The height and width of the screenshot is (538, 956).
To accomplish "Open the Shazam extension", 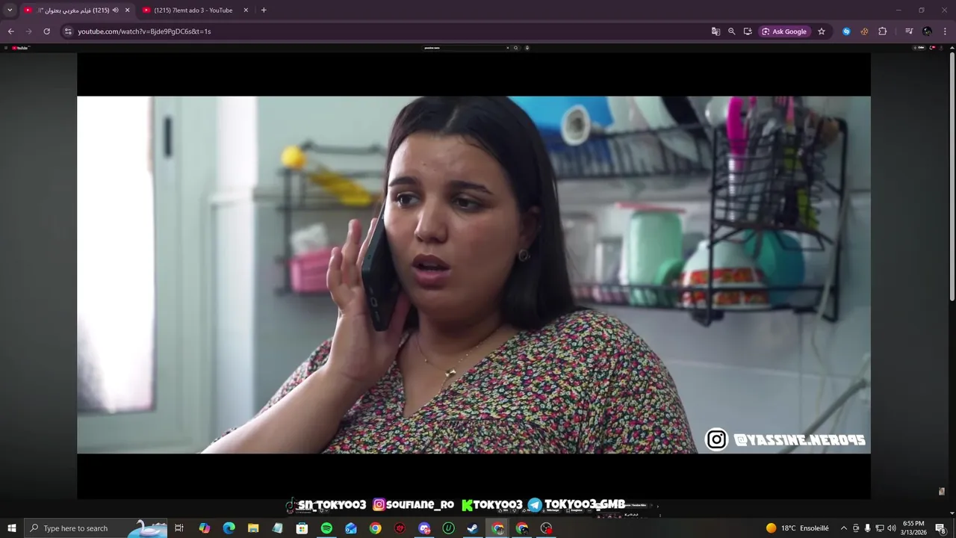I will (846, 31).
